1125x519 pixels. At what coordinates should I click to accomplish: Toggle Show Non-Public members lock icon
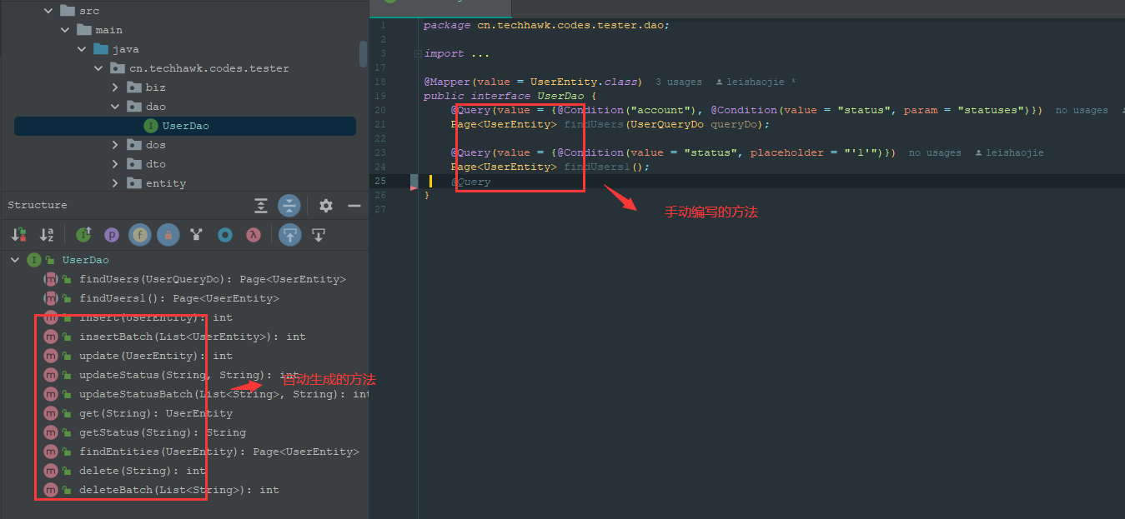(x=168, y=235)
